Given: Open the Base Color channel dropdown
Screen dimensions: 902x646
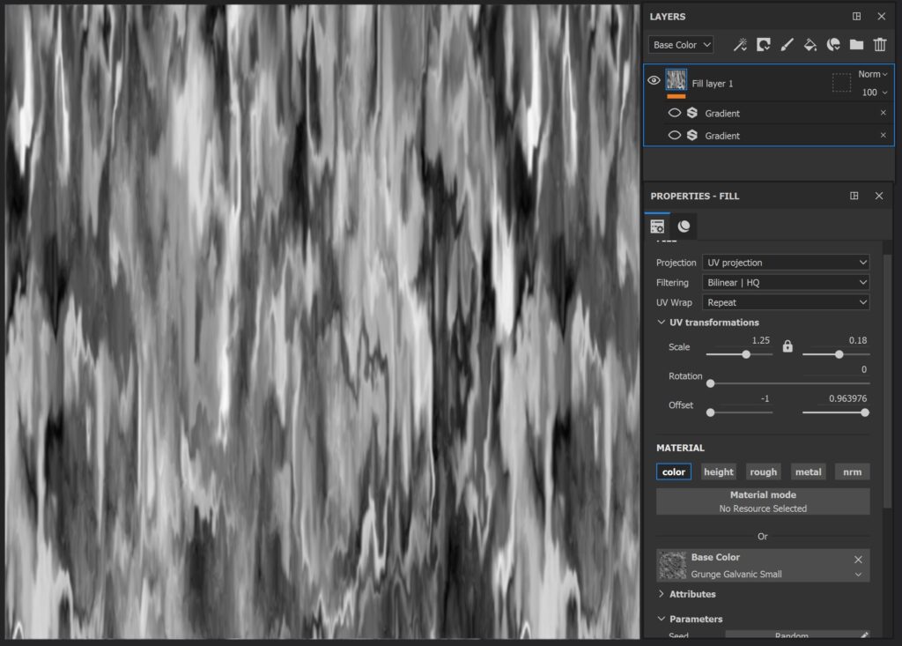Looking at the screenshot, I should (681, 45).
